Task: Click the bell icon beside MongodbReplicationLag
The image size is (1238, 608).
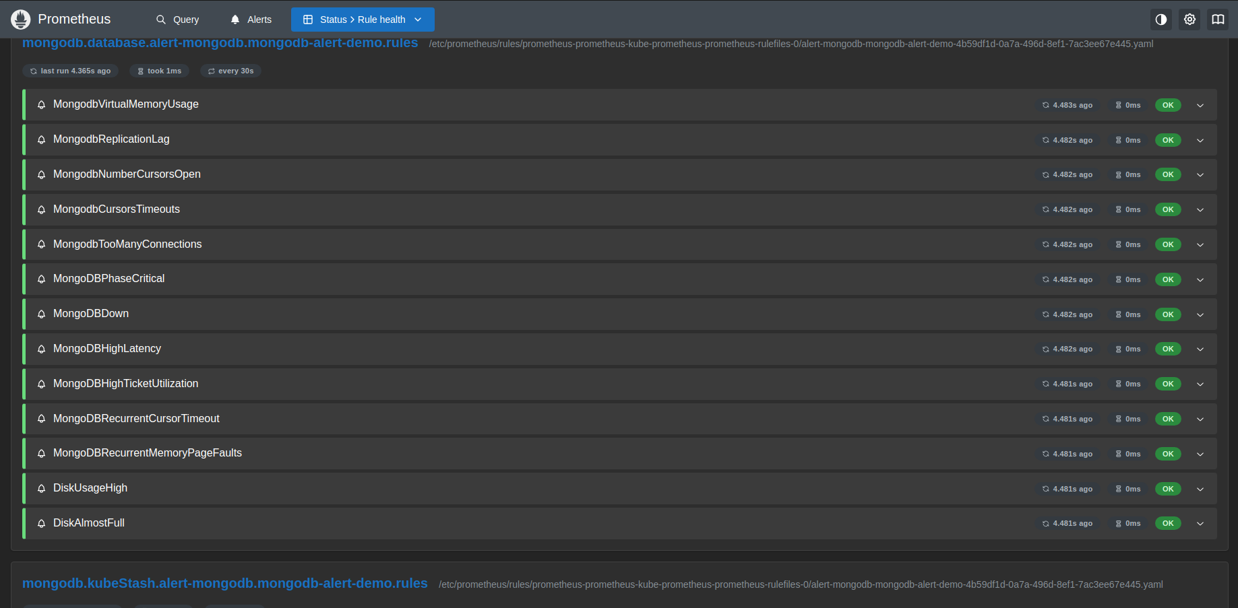Action: point(41,140)
